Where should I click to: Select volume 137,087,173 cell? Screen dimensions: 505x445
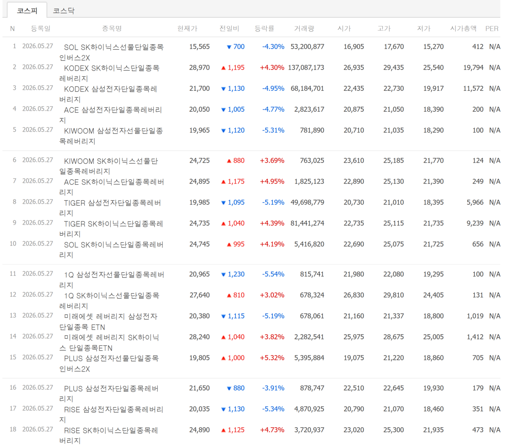pyautogui.click(x=306, y=68)
